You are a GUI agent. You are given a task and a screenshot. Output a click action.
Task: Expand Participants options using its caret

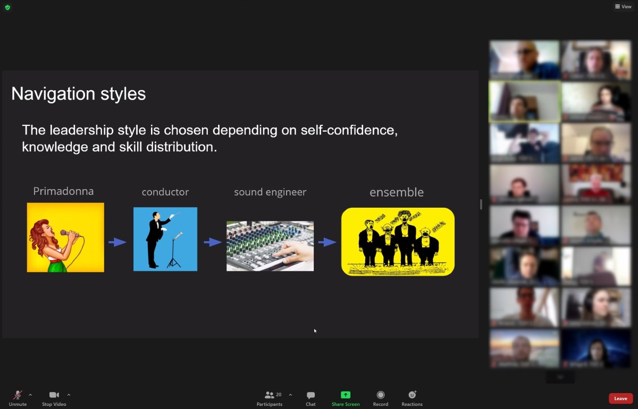pos(290,394)
